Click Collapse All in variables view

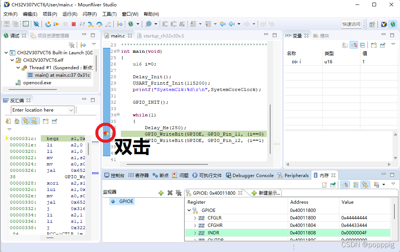tap(363, 45)
